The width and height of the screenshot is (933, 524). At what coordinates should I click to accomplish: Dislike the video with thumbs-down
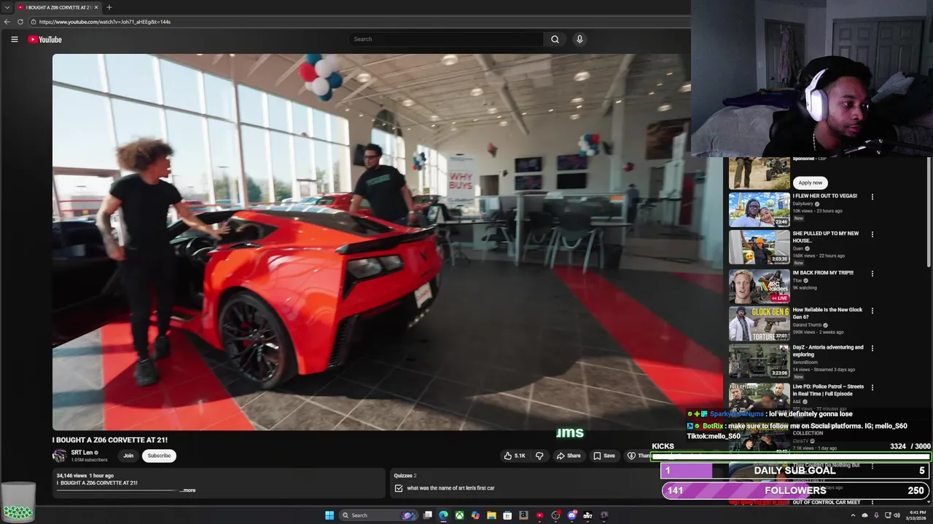pos(539,456)
